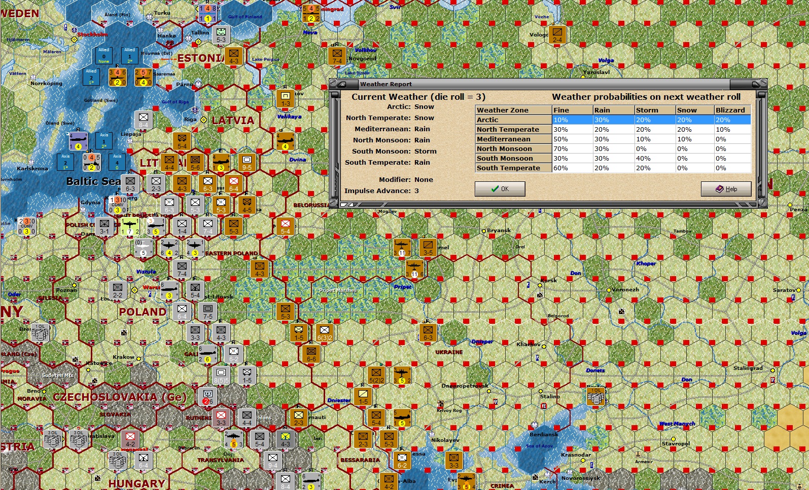Image resolution: width=809 pixels, height=490 pixels.
Task: Click the factory stack near Stalino
Action: pyautogui.click(x=596, y=396)
